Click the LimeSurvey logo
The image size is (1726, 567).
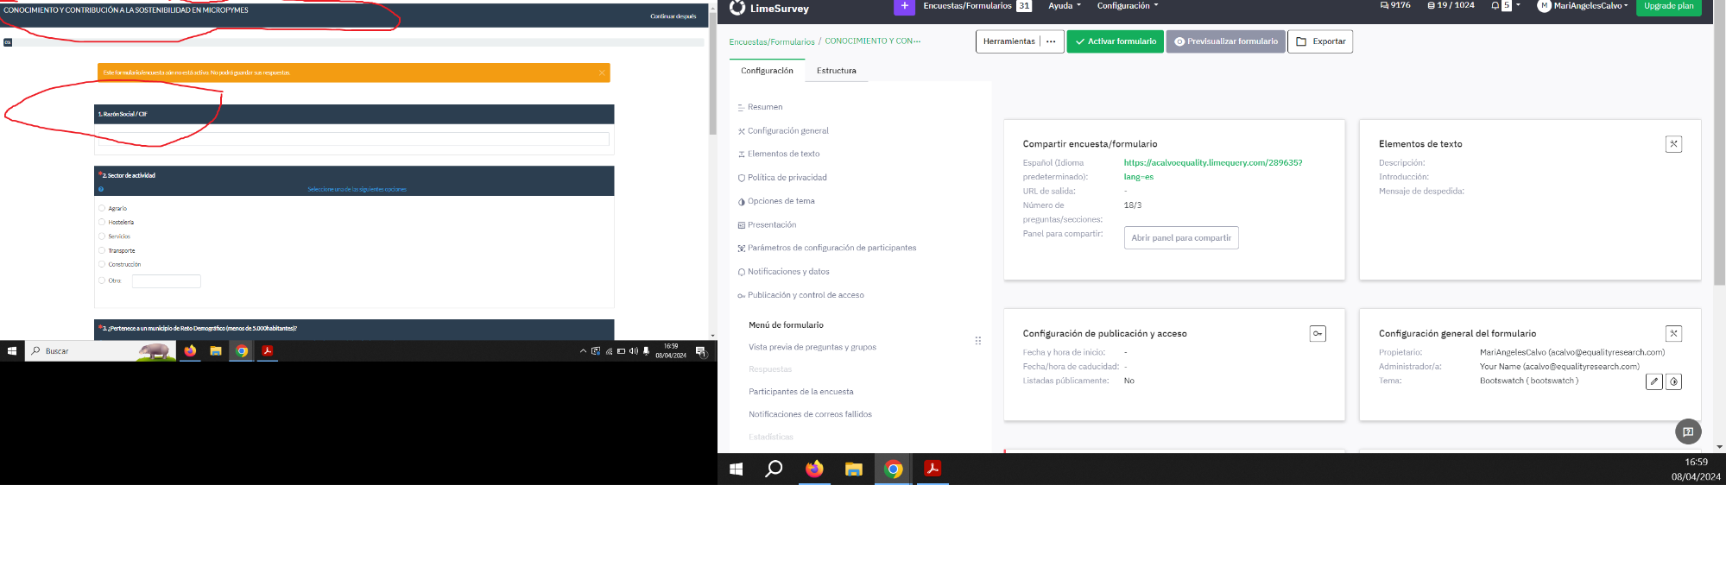(768, 9)
